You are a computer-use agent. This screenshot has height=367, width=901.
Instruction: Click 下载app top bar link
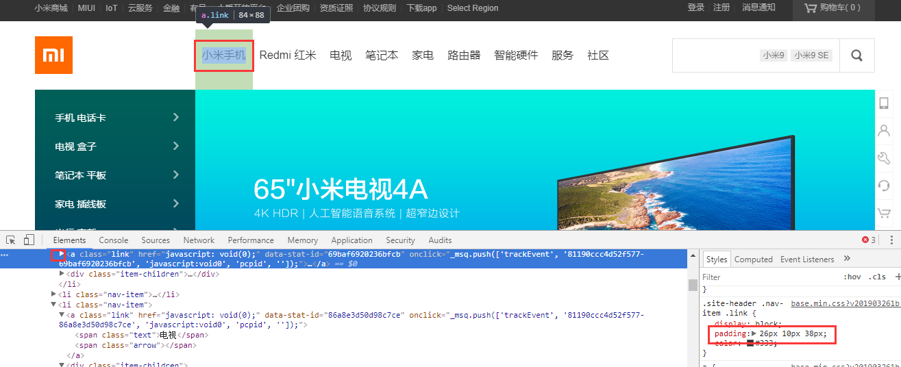point(421,8)
